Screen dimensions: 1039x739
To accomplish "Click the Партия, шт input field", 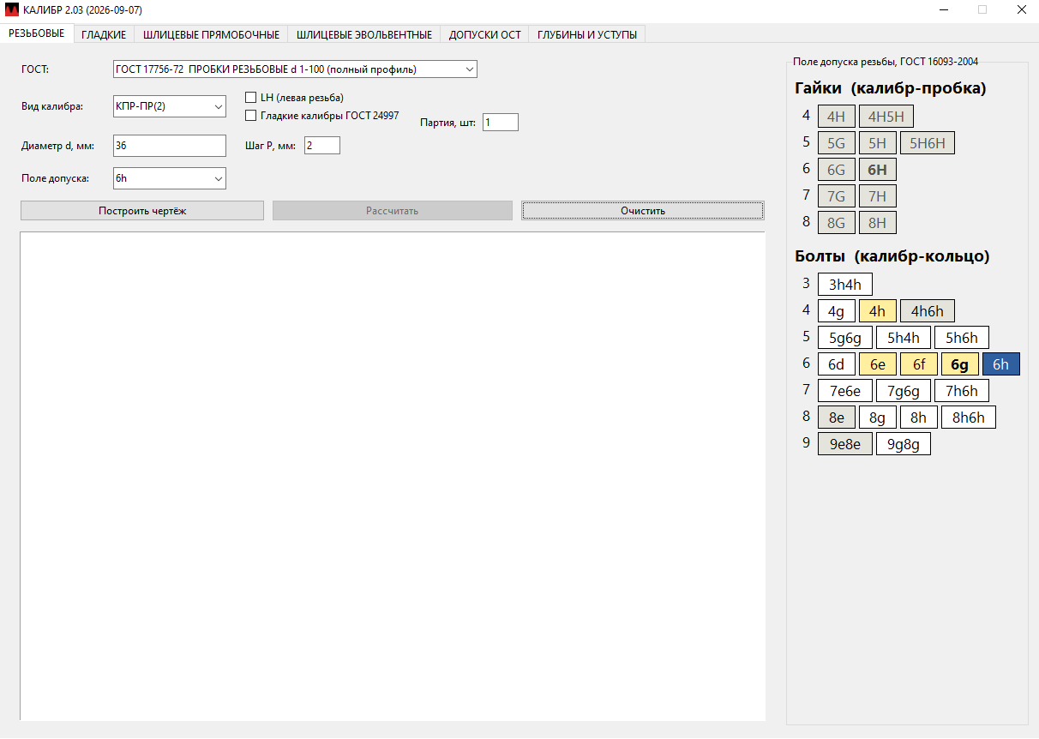I will coord(501,123).
